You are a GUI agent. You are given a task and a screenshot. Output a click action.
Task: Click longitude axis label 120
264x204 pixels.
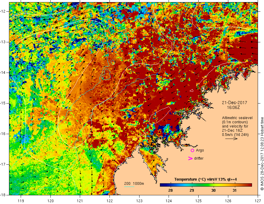coord(50,201)
